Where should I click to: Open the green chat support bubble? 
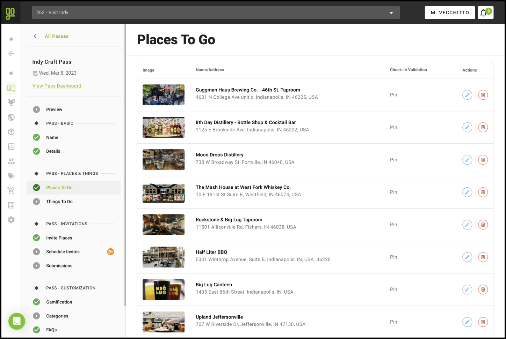17,321
